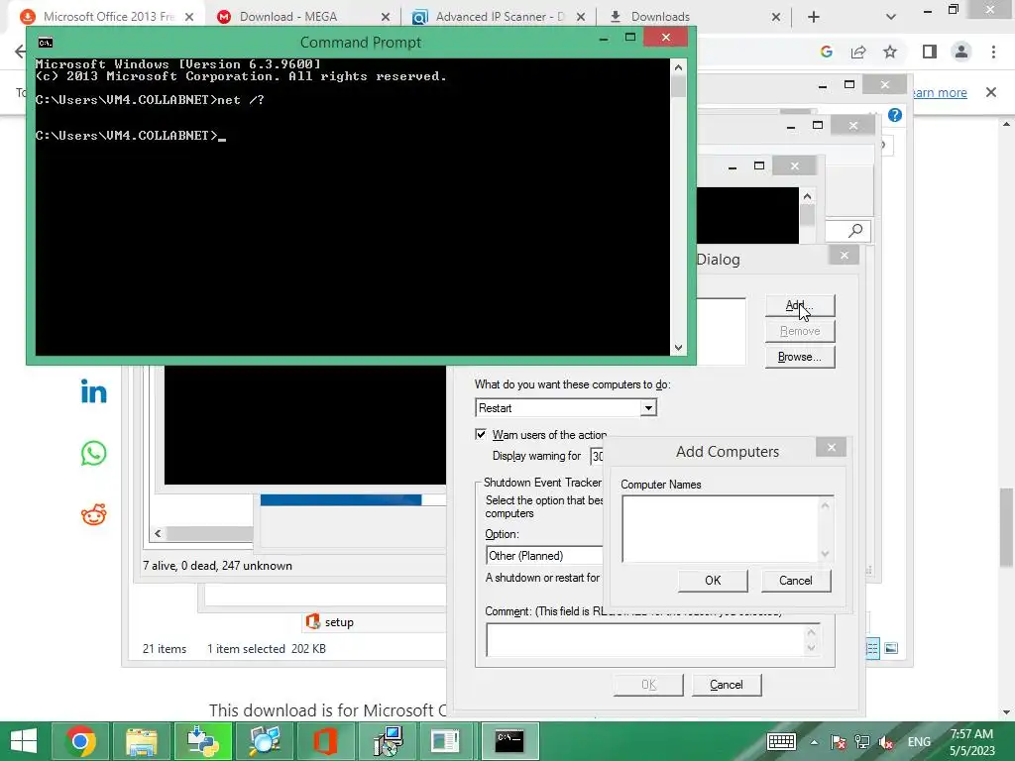Viewport: 1015px width, 761px height.
Task: Switch to Download - MEGA tab
Action: pyautogui.click(x=288, y=17)
